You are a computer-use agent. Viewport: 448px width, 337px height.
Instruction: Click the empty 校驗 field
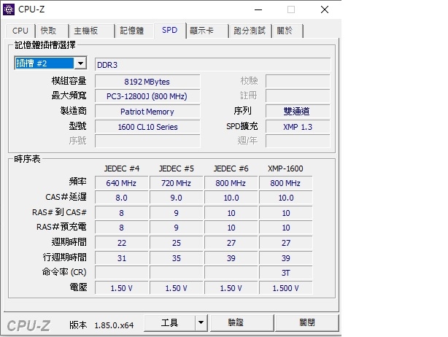click(x=298, y=81)
